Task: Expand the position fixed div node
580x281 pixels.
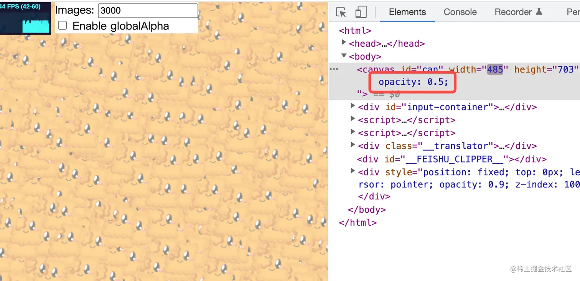Action: 353,171
